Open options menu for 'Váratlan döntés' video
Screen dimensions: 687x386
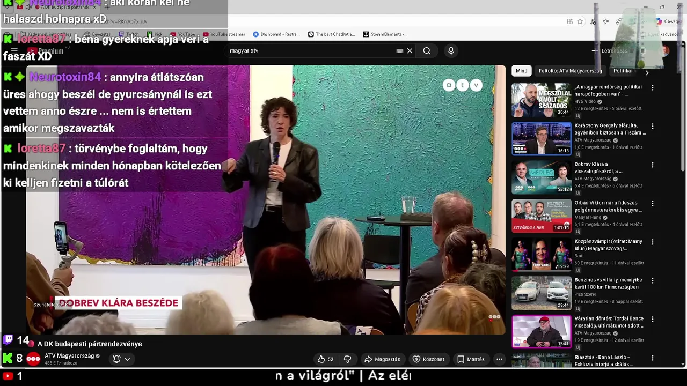coord(653,319)
